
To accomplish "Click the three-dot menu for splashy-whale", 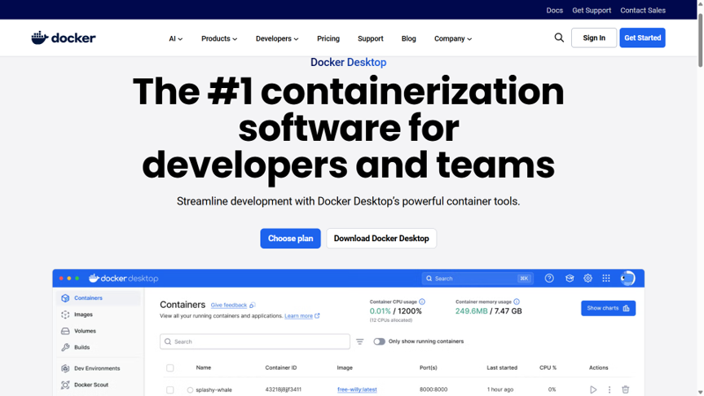I will coord(609,389).
